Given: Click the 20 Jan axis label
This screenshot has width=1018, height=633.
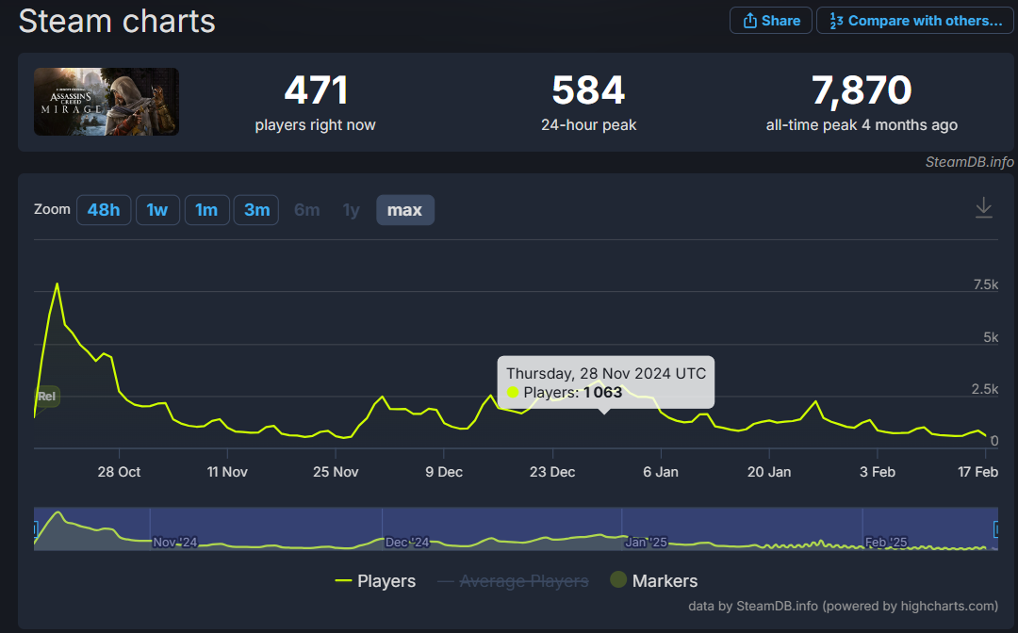Looking at the screenshot, I should (x=769, y=472).
